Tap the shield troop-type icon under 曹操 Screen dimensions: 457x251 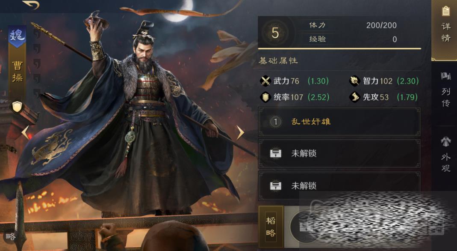tap(17, 108)
